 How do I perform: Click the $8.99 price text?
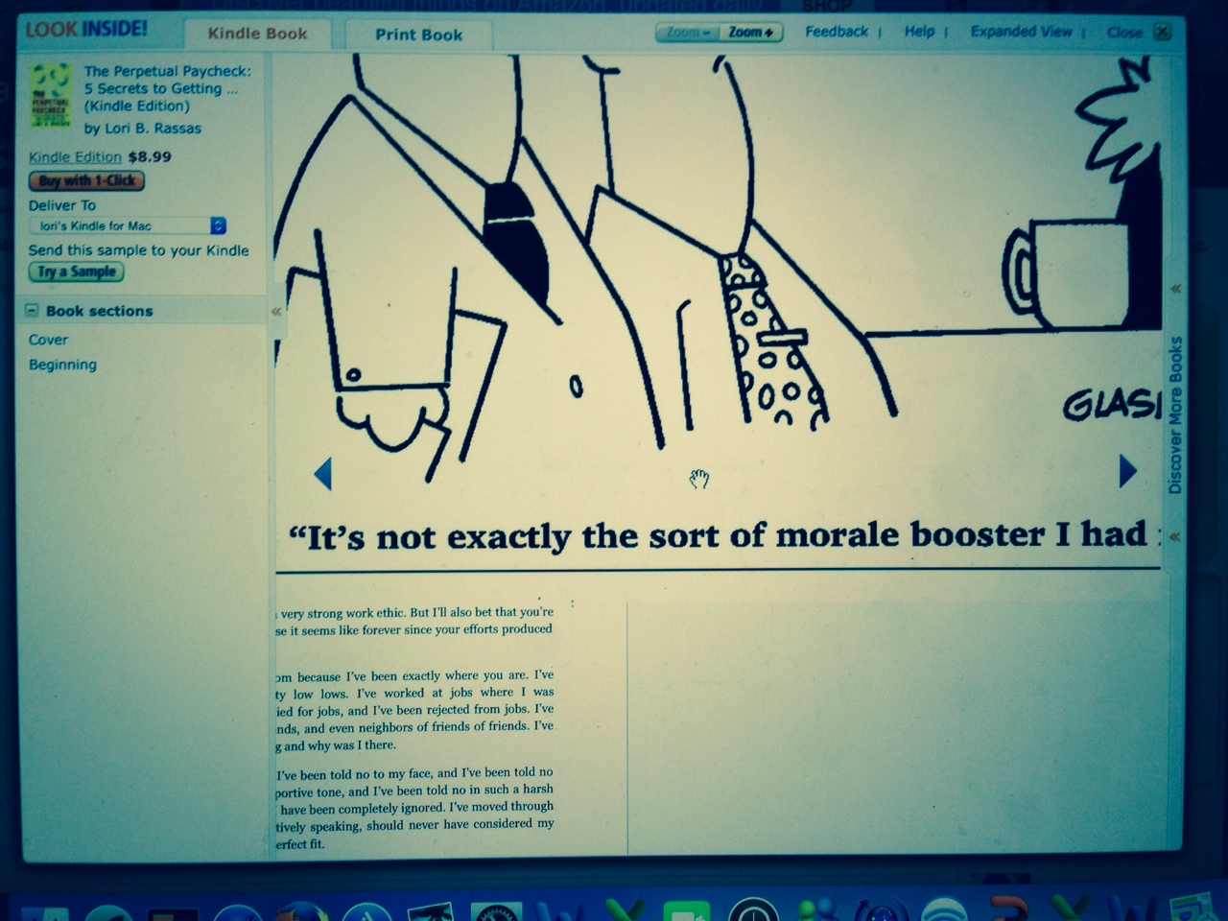[150, 156]
